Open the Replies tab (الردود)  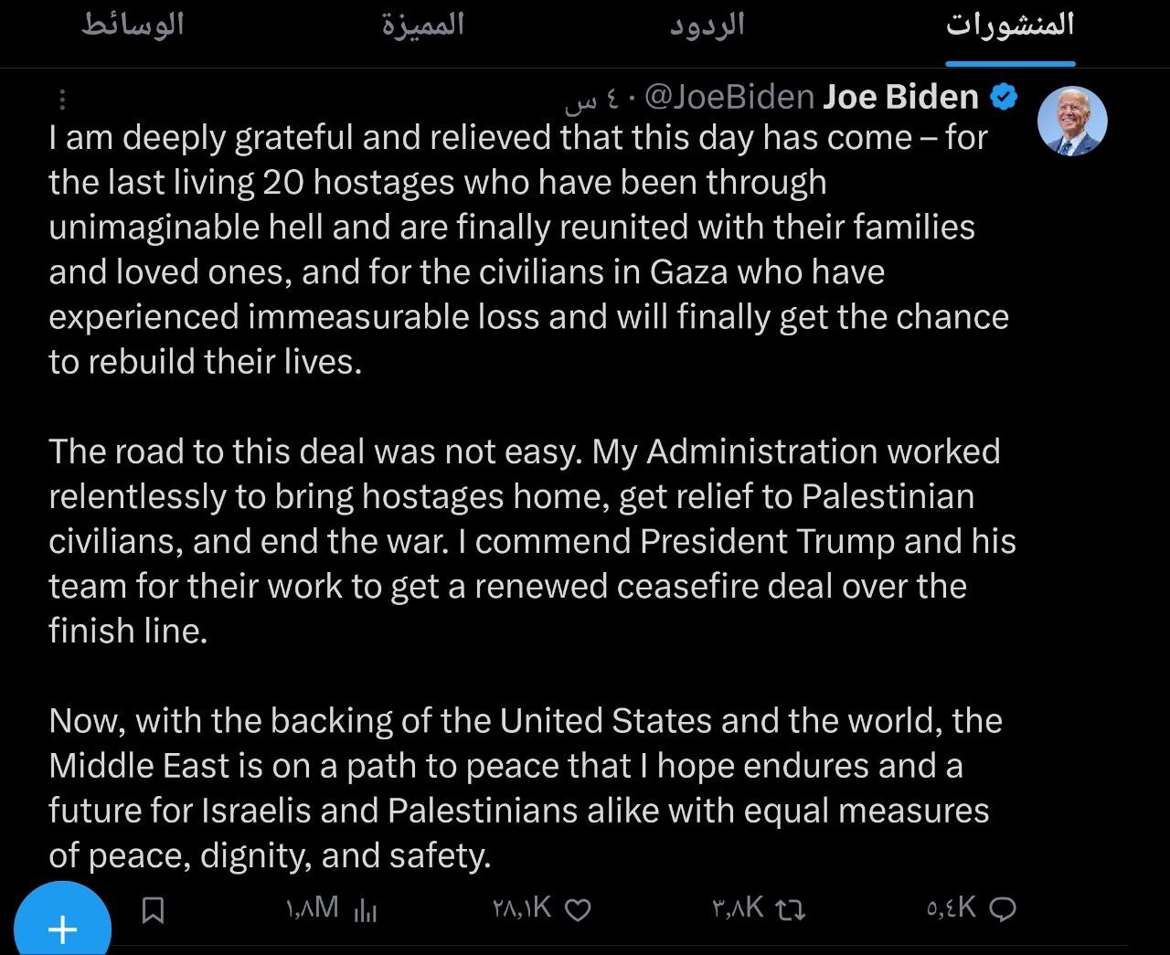pyautogui.click(x=707, y=25)
